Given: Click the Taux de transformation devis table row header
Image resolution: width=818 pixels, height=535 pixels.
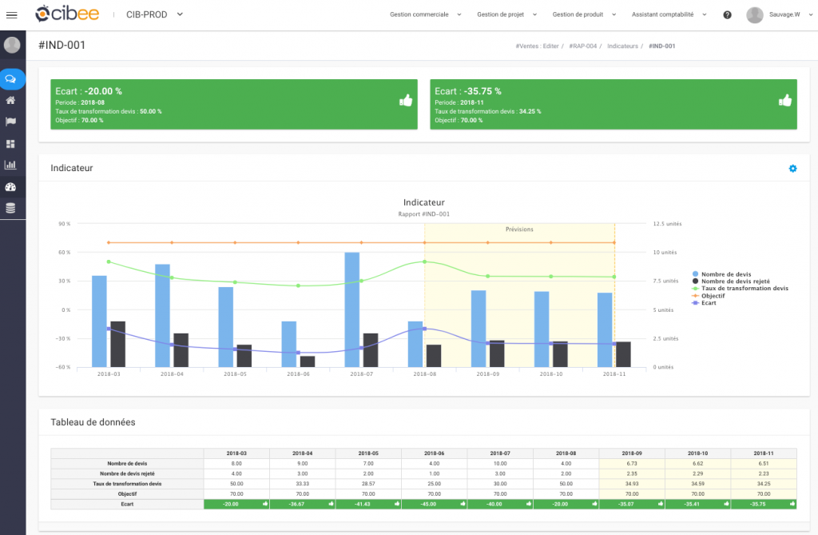Looking at the screenshot, I should click(x=127, y=484).
